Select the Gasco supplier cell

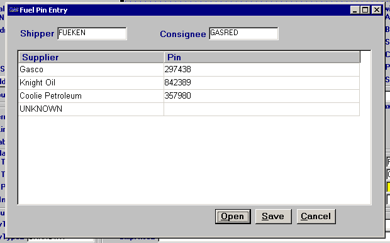91,70
